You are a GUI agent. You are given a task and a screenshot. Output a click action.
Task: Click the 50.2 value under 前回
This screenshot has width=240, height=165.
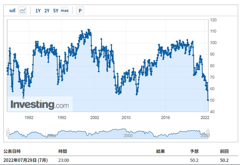pyautogui.click(x=224, y=160)
